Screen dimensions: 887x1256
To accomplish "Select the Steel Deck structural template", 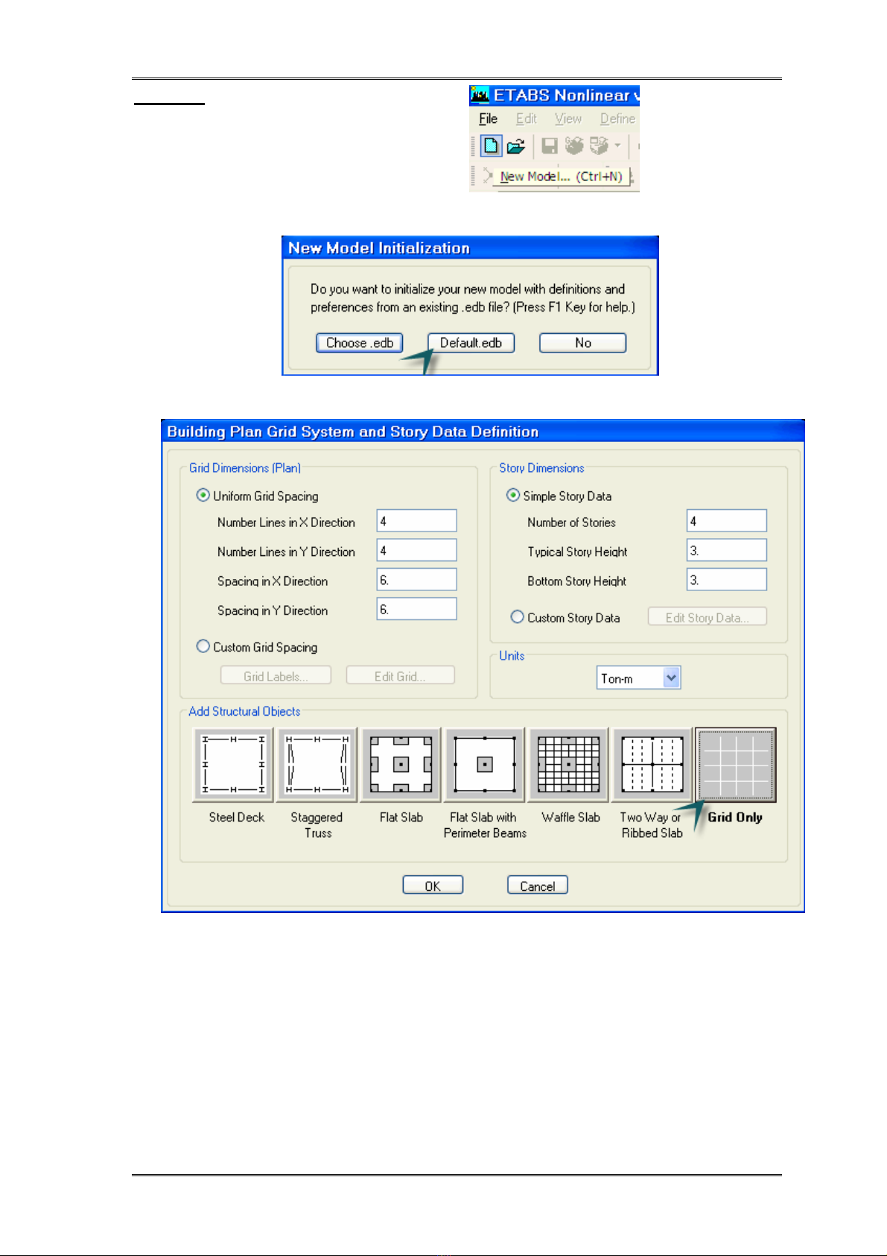I will (234, 765).
